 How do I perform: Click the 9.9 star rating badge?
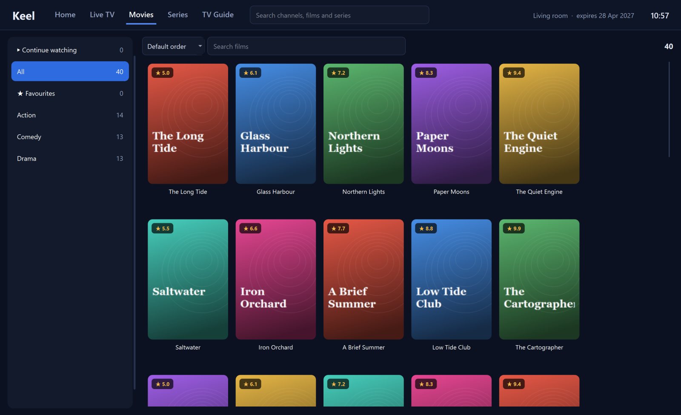pyautogui.click(x=514, y=228)
